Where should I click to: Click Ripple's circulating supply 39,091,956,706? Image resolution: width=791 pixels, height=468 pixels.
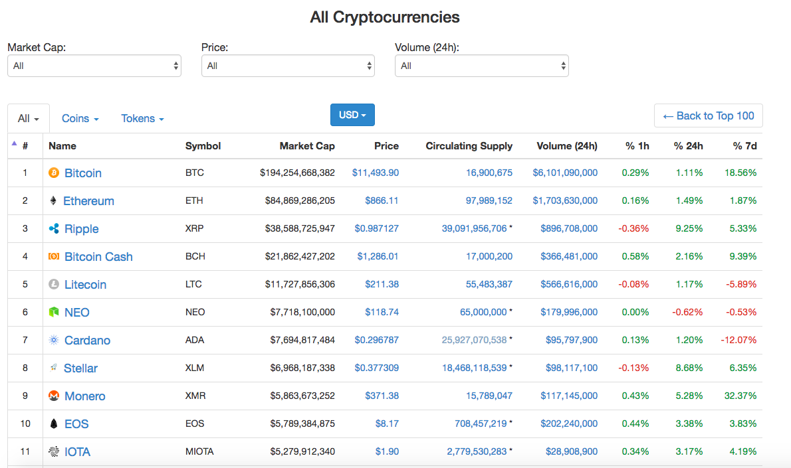tap(474, 228)
